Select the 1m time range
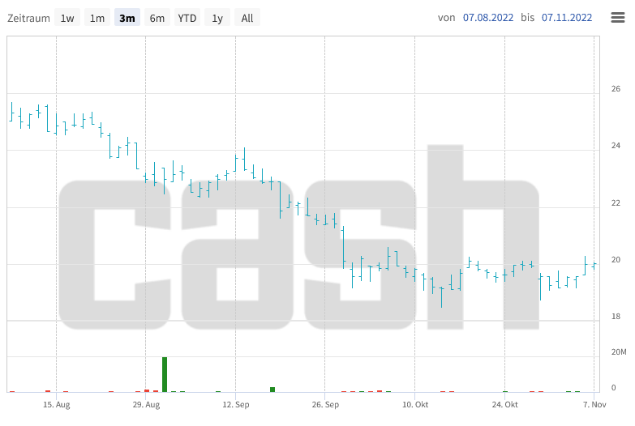 97,18
